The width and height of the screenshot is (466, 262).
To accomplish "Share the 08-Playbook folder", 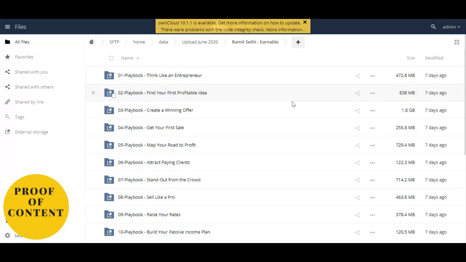I will click(357, 198).
